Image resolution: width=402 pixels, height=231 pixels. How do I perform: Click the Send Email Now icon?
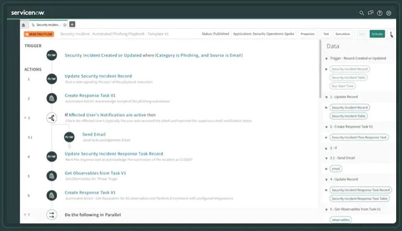coord(69,137)
